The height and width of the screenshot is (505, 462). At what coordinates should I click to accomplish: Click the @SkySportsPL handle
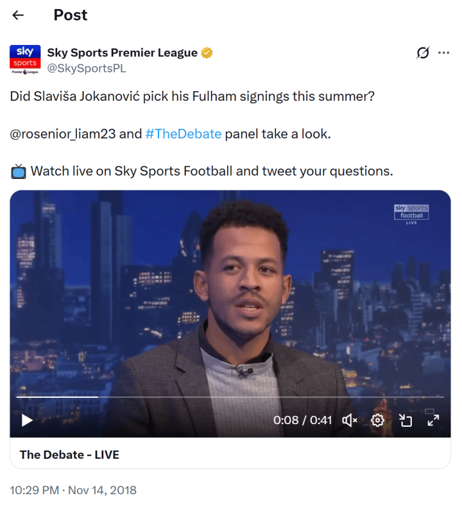(x=87, y=68)
